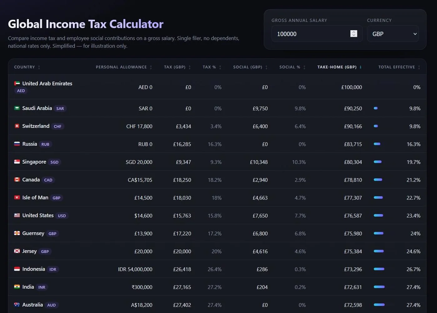The height and width of the screenshot is (313, 437).
Task: Sort by Total Effective column header
Action: pyautogui.click(x=399, y=67)
